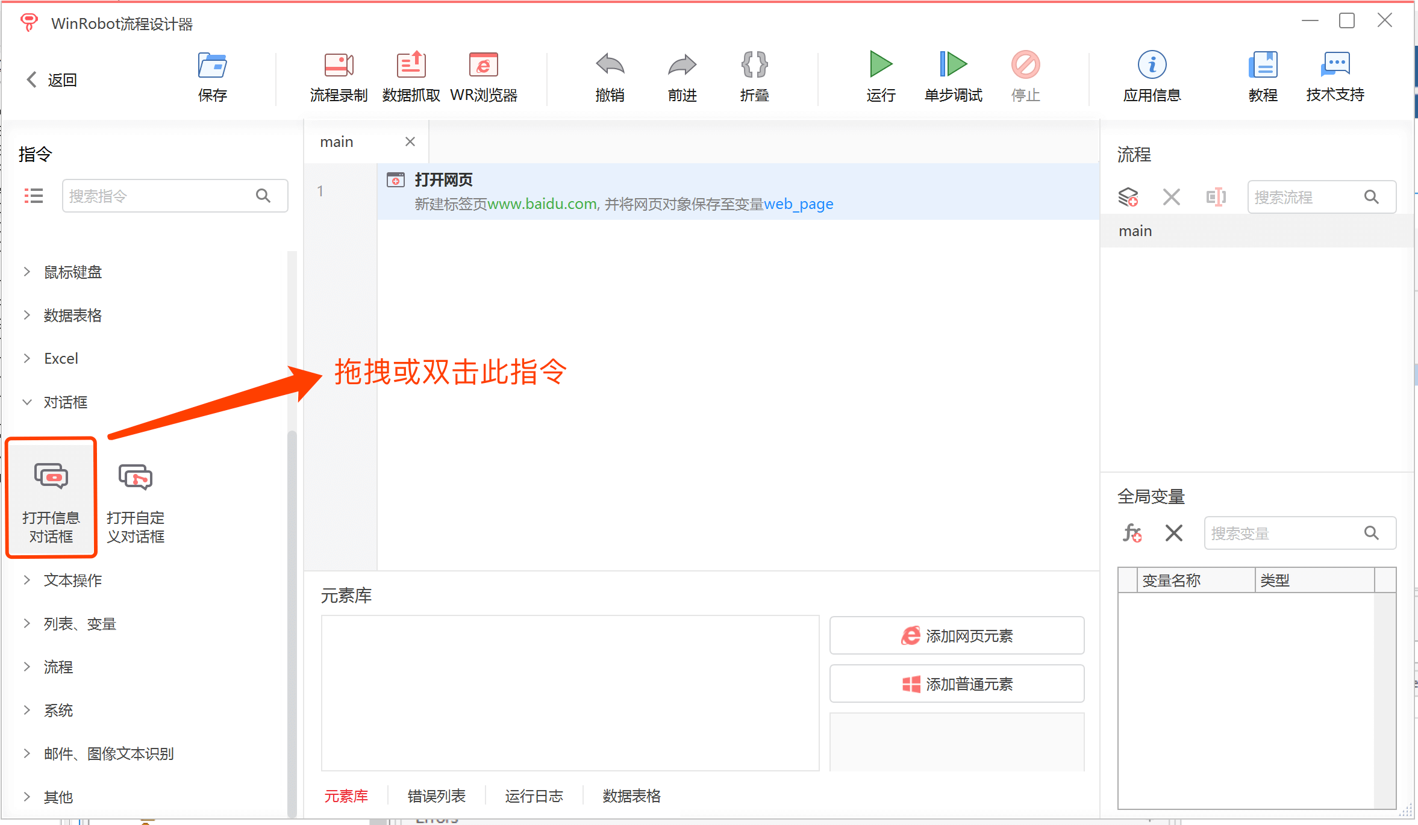Viewport: 1418px width, 825px height.
Task: Click add global variable fx icon
Action: tap(1132, 533)
